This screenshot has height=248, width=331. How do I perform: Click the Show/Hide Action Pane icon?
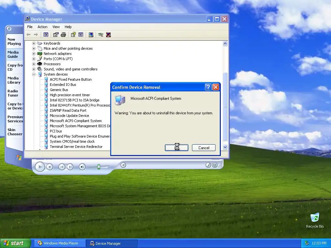[81, 35]
